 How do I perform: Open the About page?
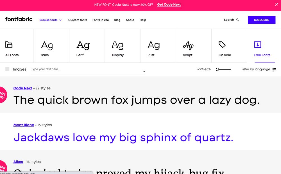click(x=130, y=20)
